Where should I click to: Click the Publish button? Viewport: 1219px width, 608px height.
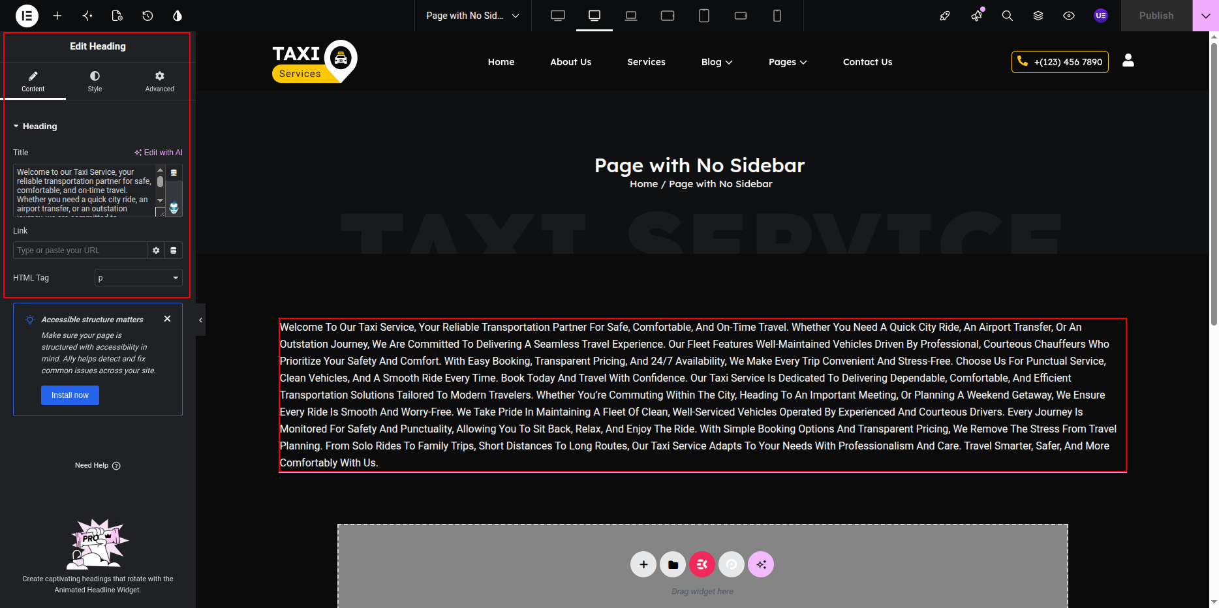click(1156, 16)
